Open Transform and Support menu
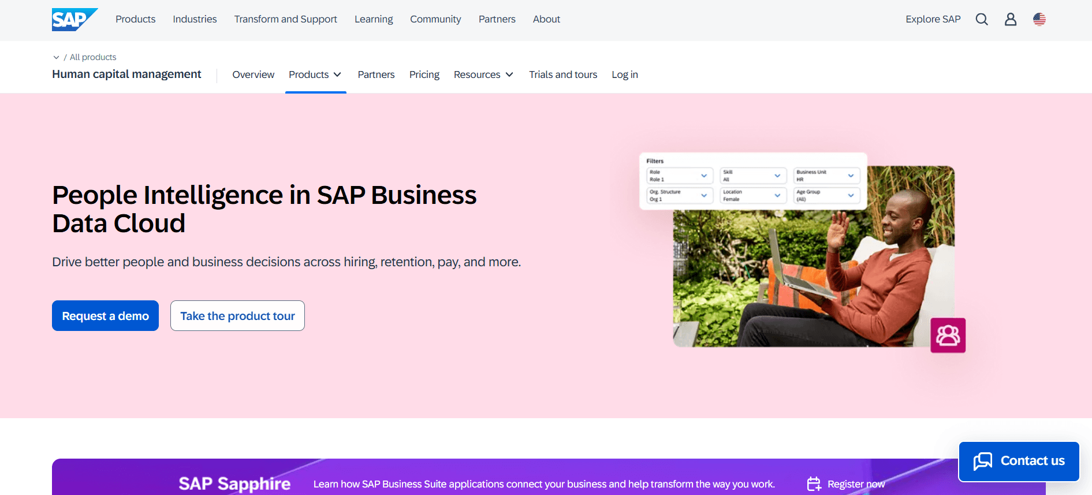The image size is (1092, 495). 286,19
